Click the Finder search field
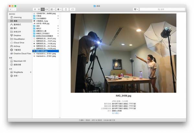The height and width of the screenshot is (133, 194). (162, 9)
